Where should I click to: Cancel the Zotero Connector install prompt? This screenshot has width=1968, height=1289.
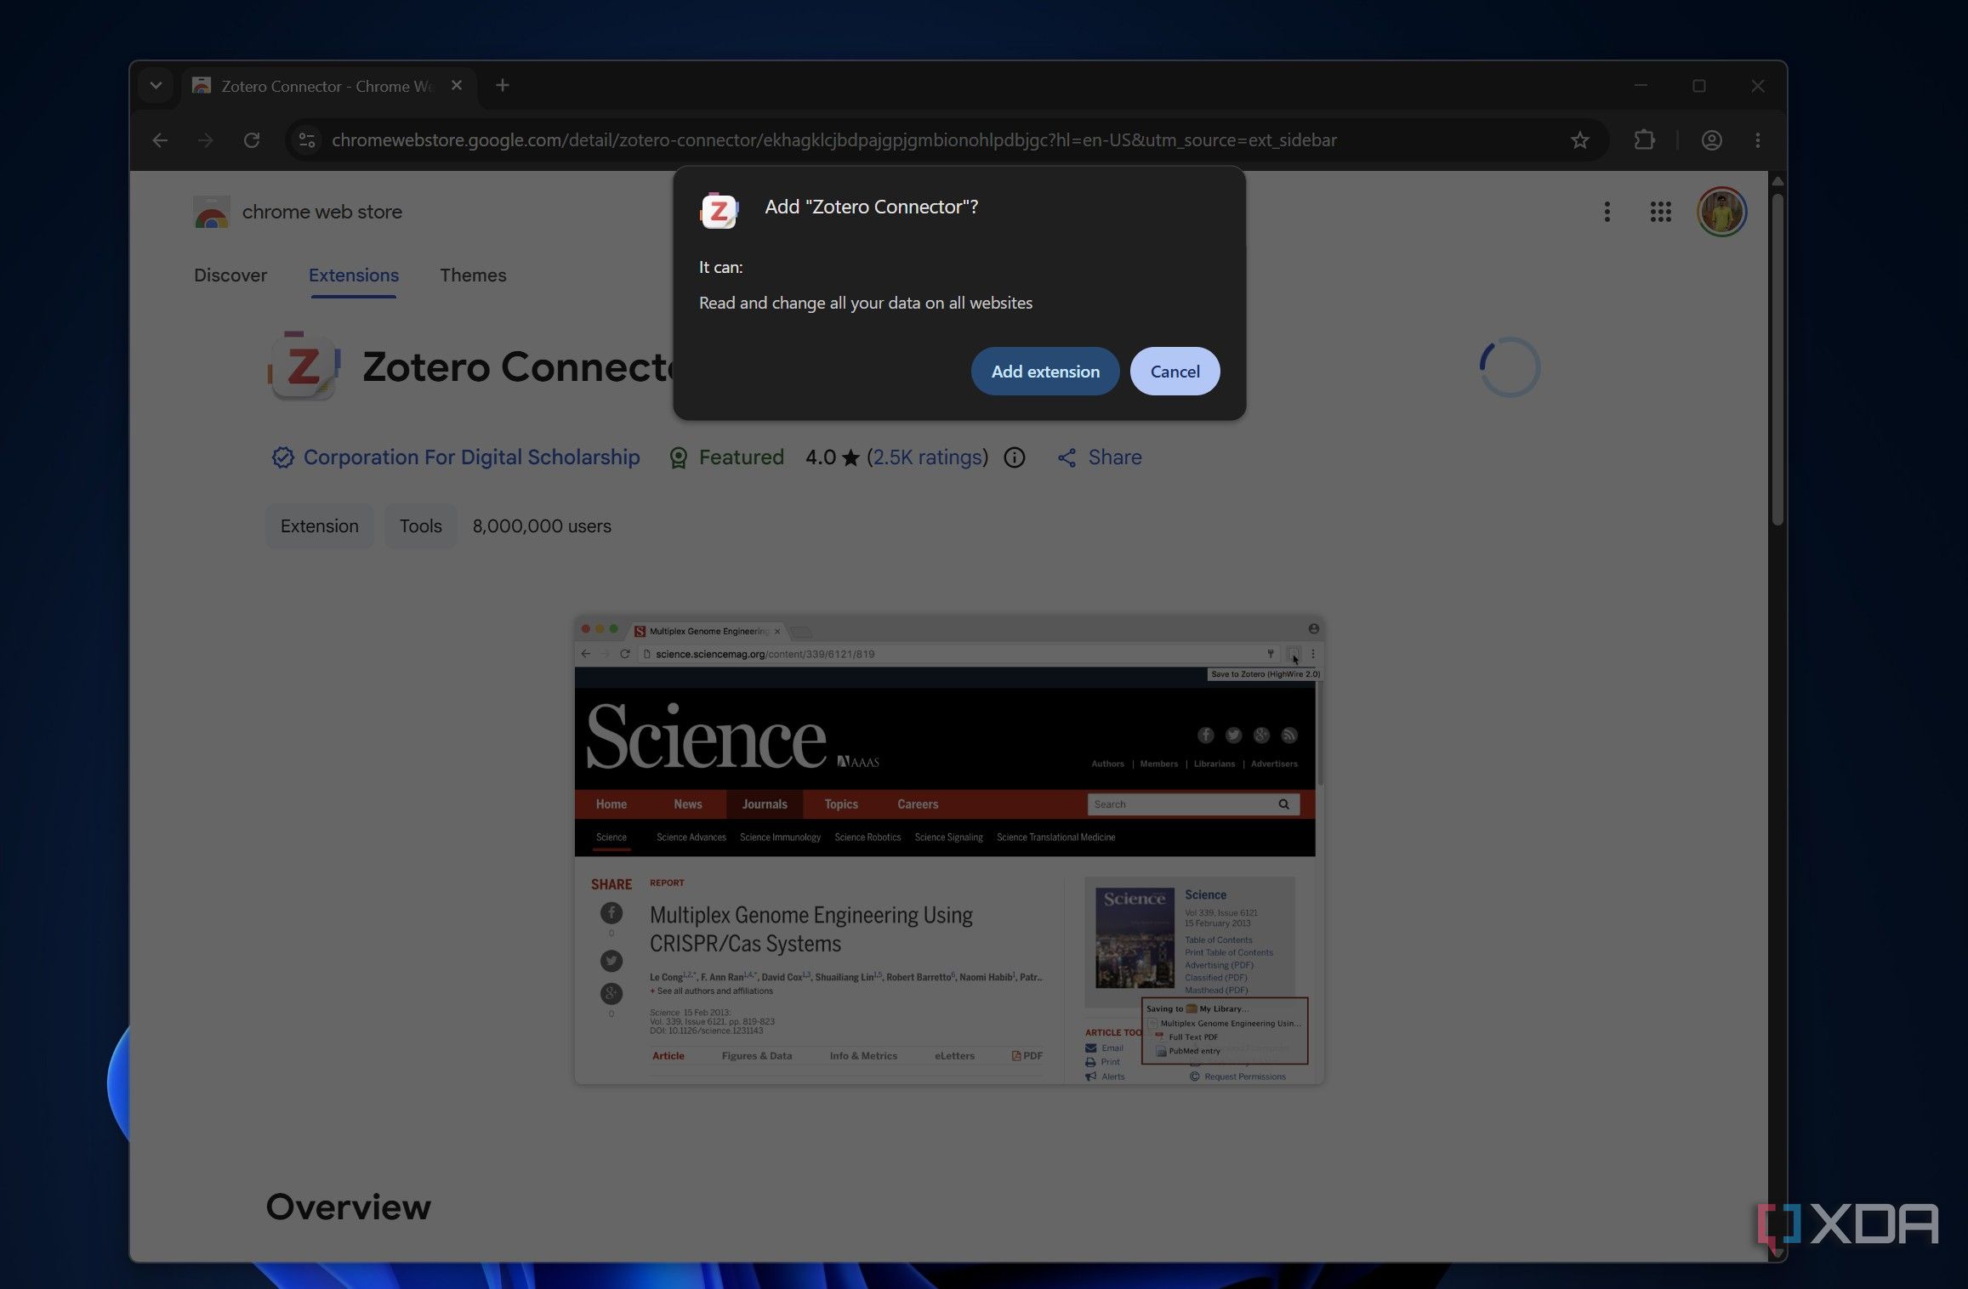click(x=1175, y=372)
